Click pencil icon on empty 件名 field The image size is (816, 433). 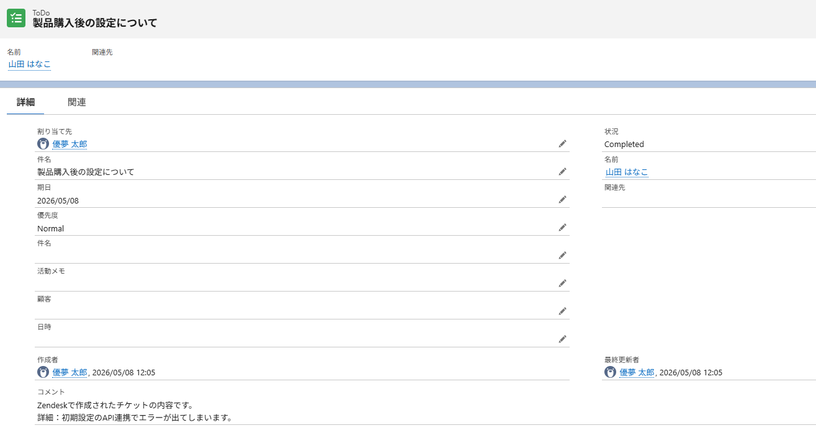click(562, 256)
